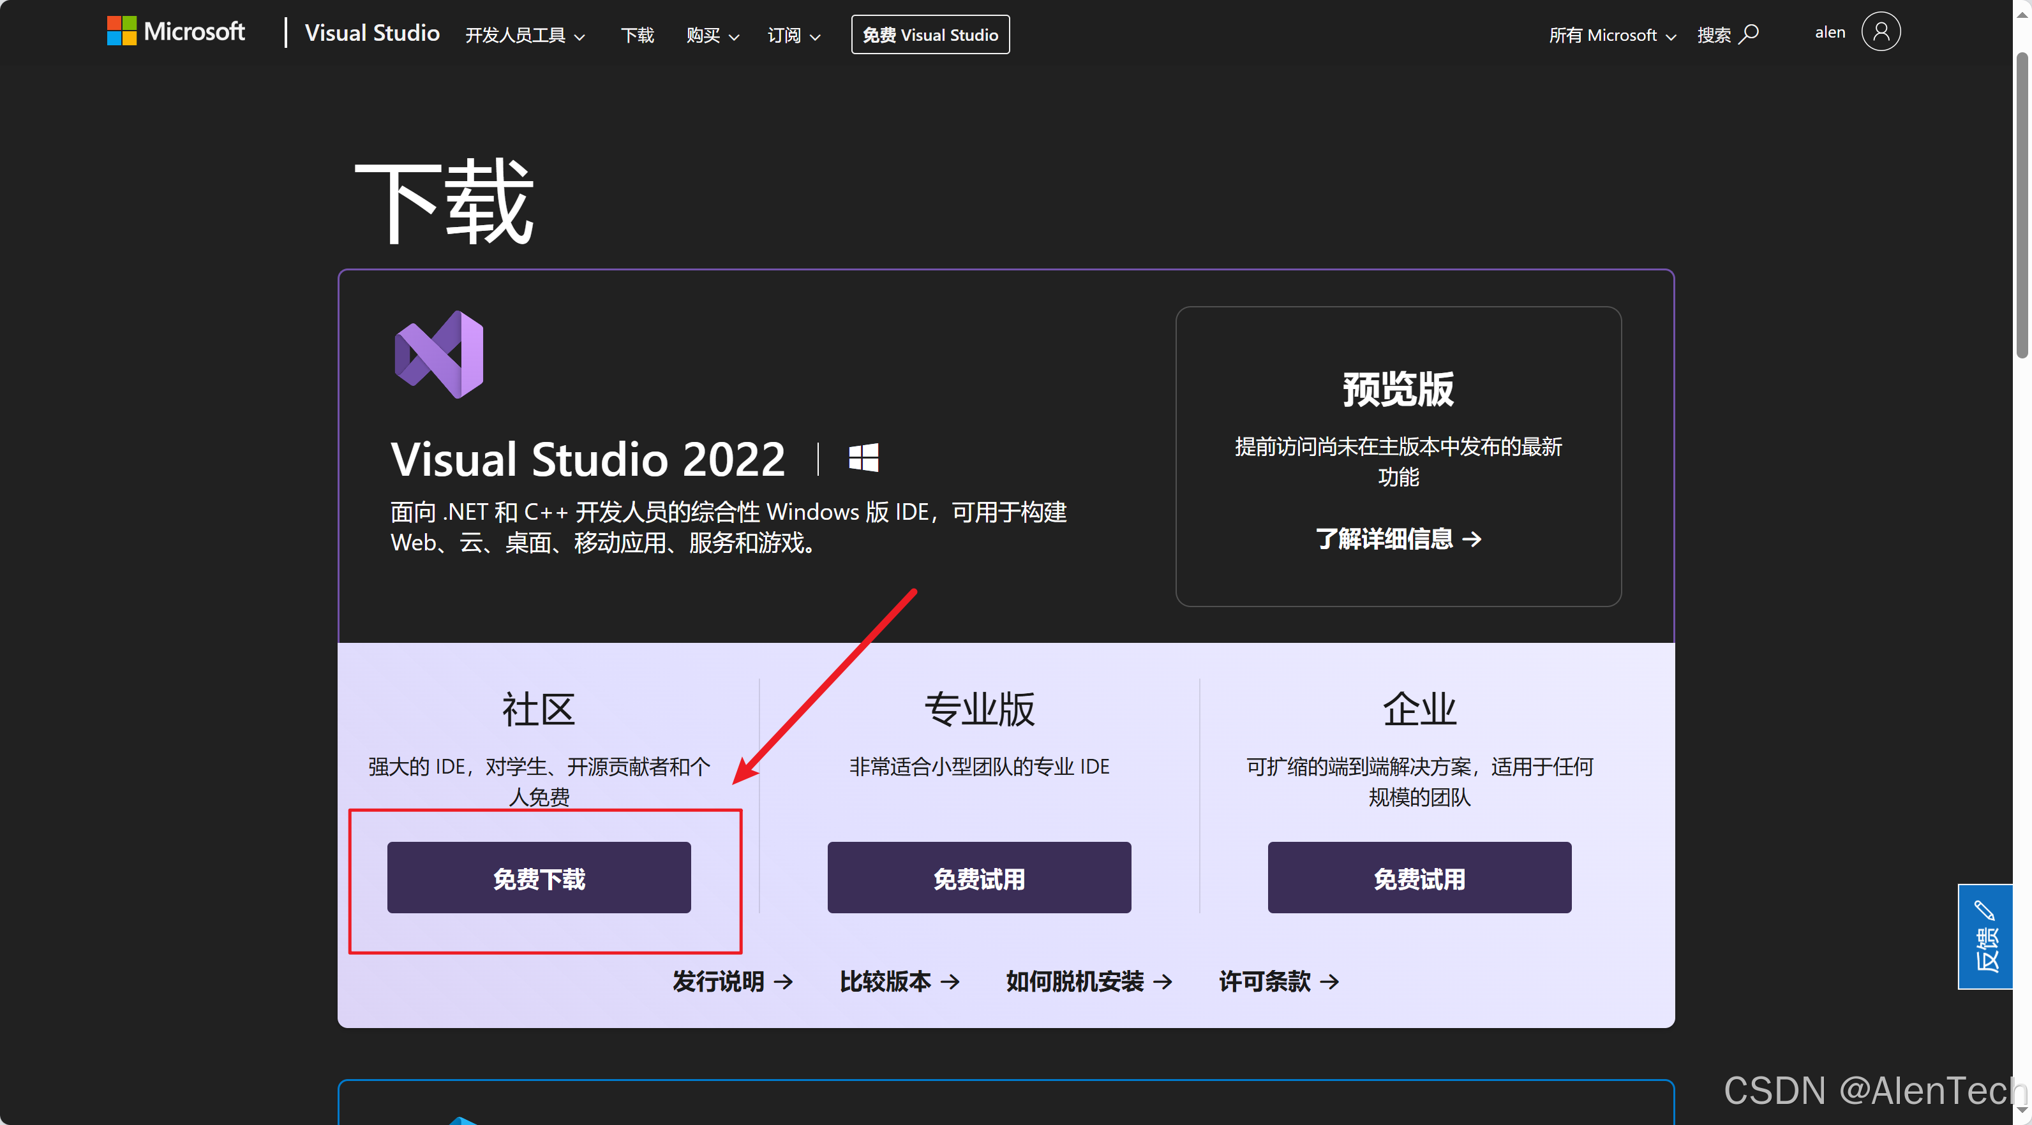This screenshot has height=1125, width=2032.
Task: Expand the 购买 menu
Action: (712, 36)
